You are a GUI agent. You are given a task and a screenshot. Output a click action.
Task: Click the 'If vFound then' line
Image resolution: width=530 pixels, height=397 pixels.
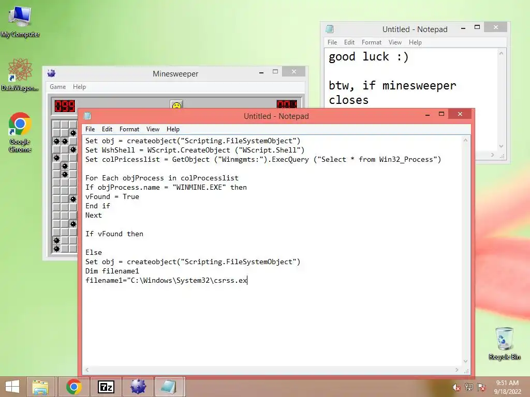[x=114, y=234]
